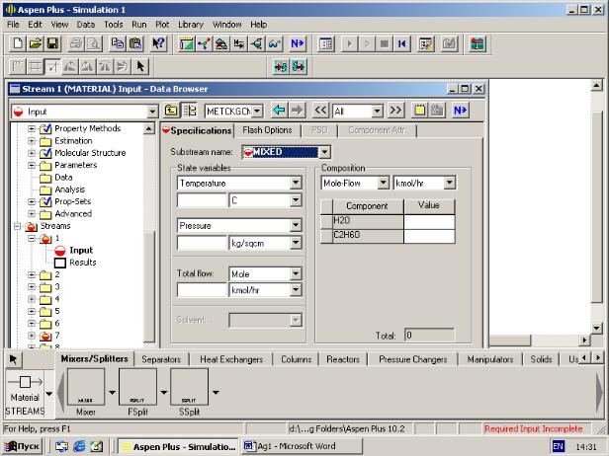This screenshot has width=609, height=456.
Task: Open a file with the Open folder icon
Action: 35,43
